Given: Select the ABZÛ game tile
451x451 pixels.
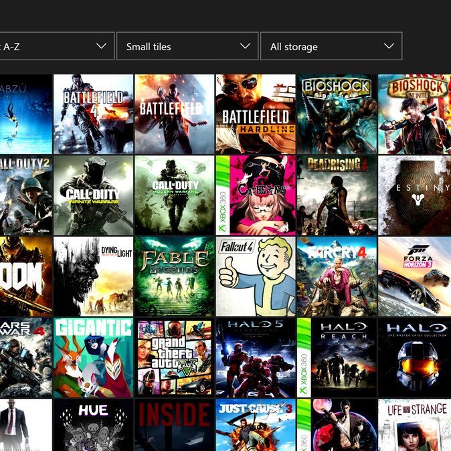Looking at the screenshot, I should (26, 114).
